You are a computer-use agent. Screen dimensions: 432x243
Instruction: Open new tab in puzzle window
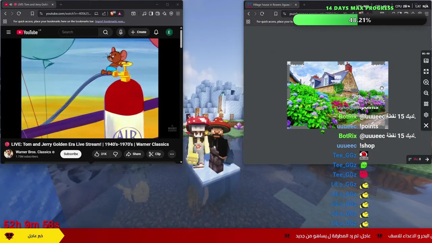pos(304,5)
